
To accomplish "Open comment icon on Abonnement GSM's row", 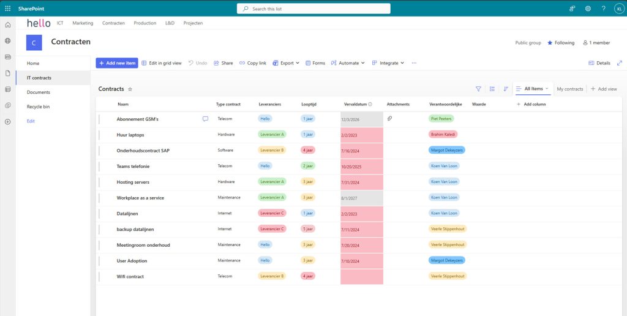I will [x=206, y=119].
